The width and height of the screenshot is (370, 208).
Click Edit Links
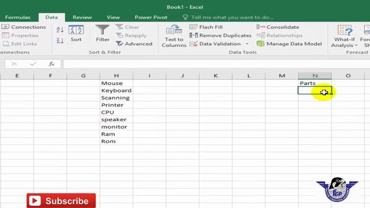coord(20,44)
